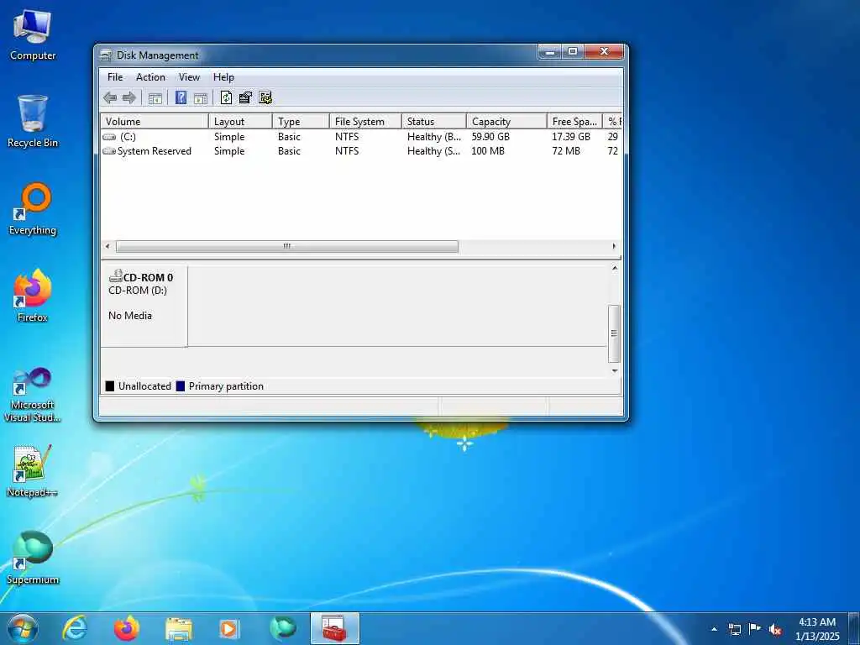Click the 72 MB free space cell

[x=566, y=151]
